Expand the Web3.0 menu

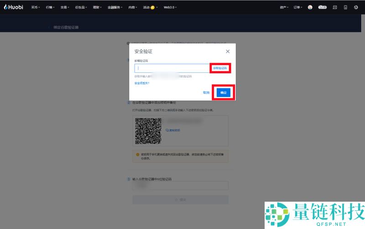click(170, 7)
